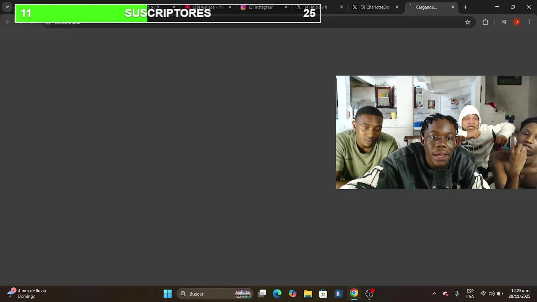Open the volume speaker tray icon

click(491, 294)
